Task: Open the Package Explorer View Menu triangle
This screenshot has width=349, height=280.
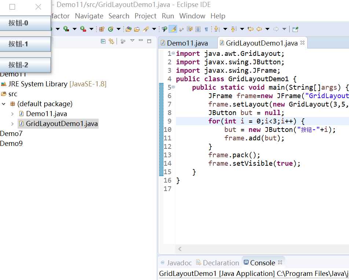Action: [132, 41]
